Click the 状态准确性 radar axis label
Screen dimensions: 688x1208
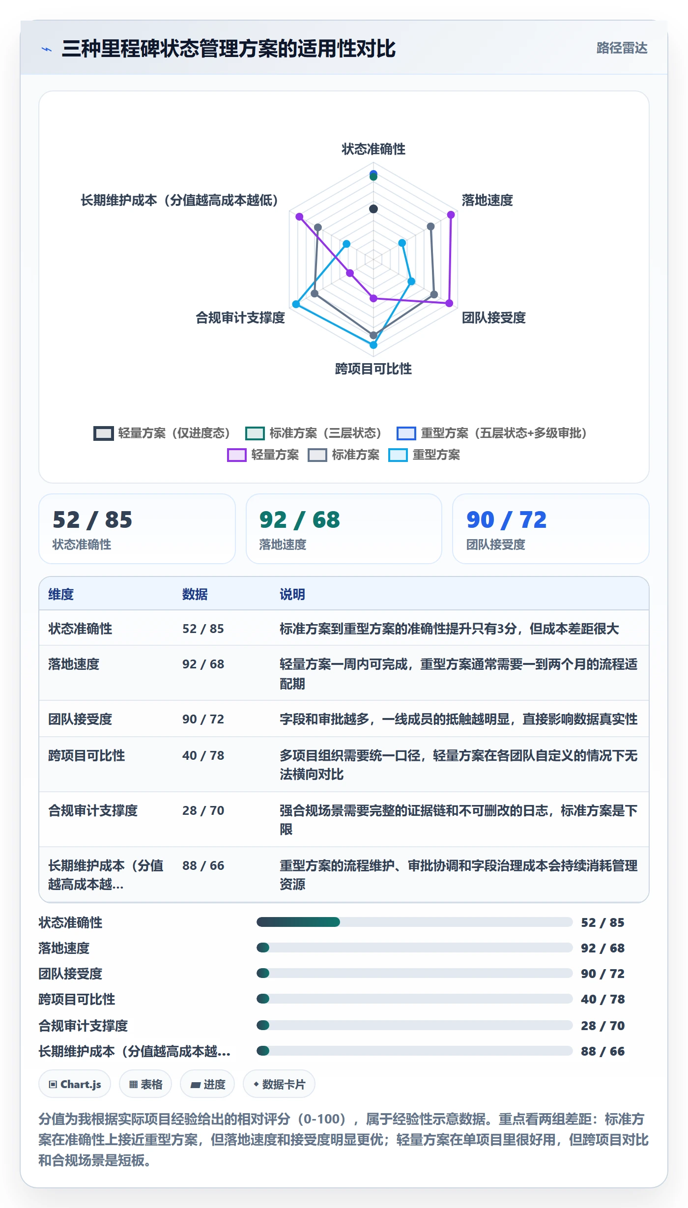[x=373, y=149]
